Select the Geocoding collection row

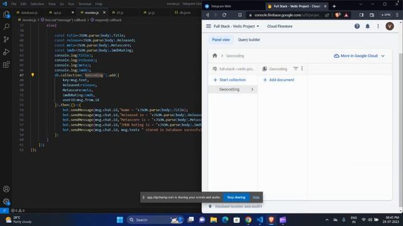[x=232, y=89]
